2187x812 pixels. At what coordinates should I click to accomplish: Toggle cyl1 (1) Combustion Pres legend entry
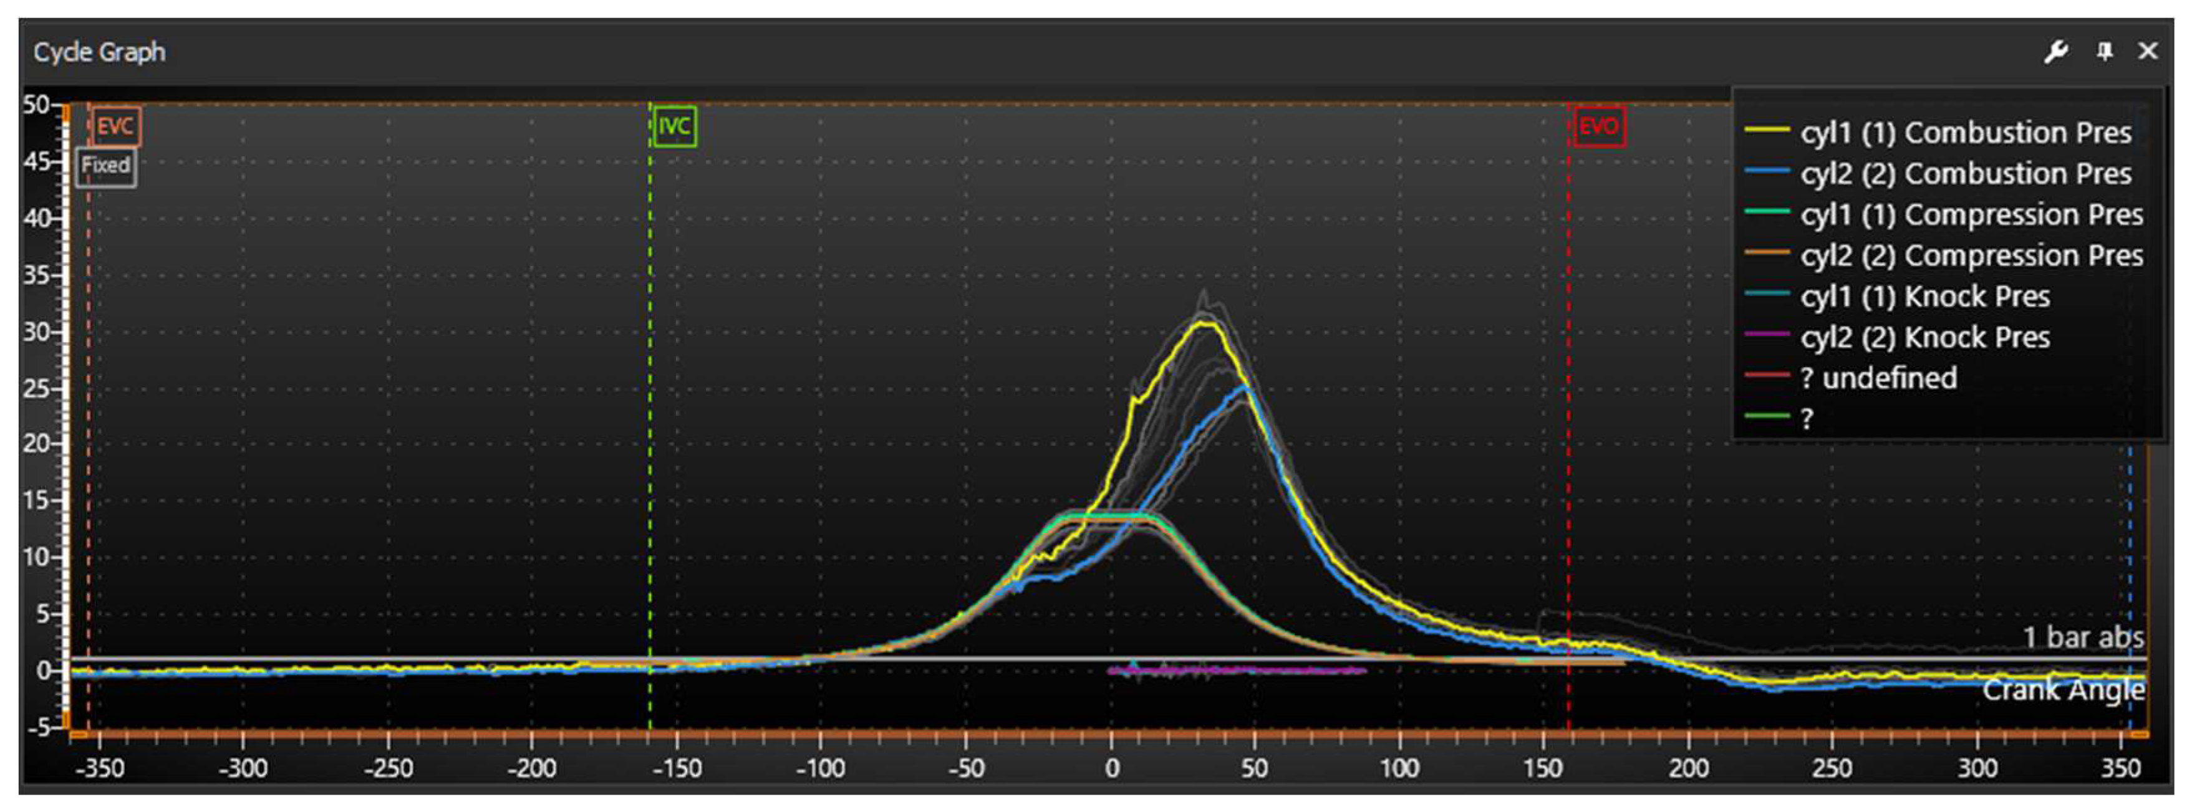pos(1966,133)
